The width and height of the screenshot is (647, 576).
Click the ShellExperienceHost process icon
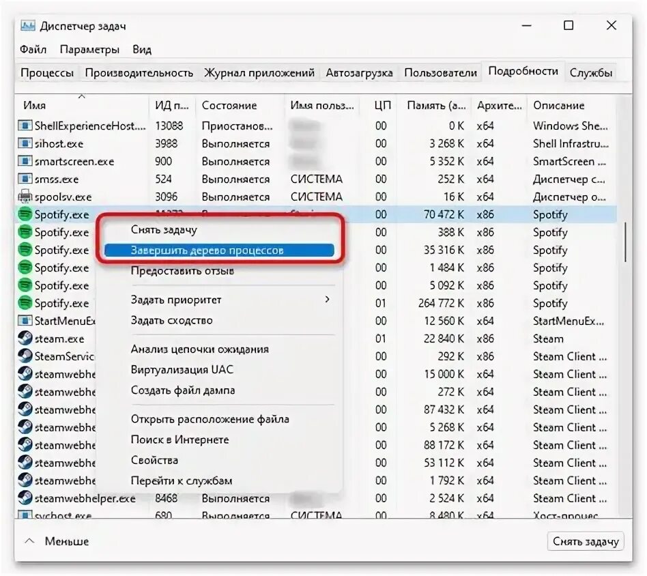point(25,126)
